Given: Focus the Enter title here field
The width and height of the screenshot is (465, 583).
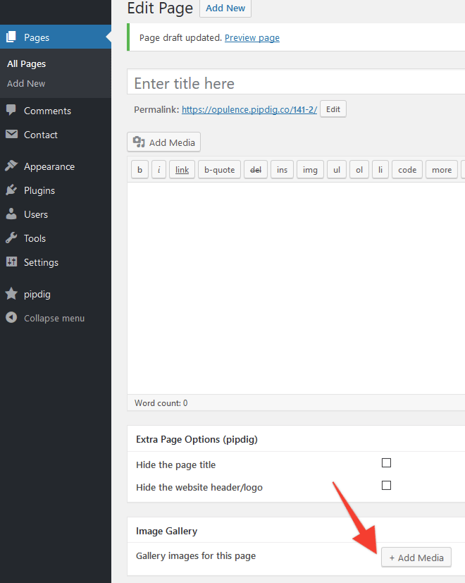Looking at the screenshot, I should tap(296, 83).
